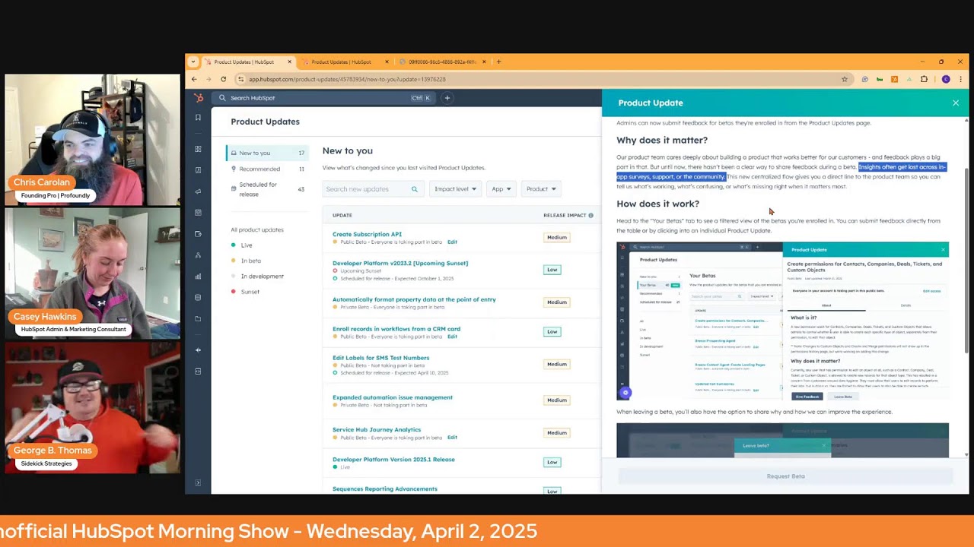This screenshot has width=974, height=547.
Task: Open the Data Management database icon
Action: point(199,298)
